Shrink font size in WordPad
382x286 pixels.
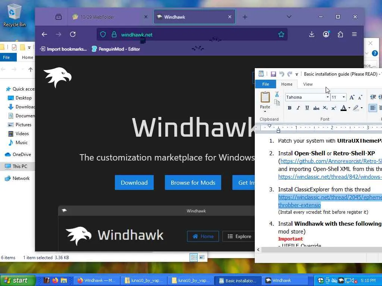(360, 97)
